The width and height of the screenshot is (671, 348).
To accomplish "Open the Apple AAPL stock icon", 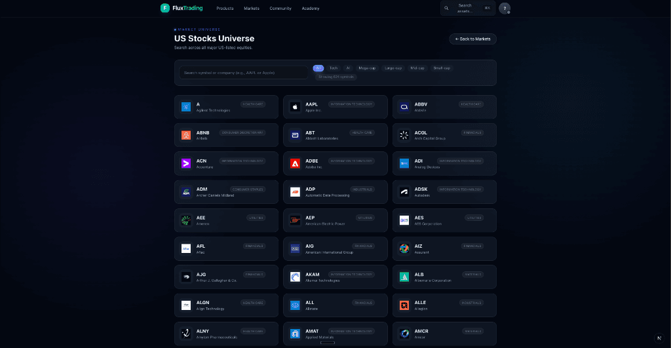I will tap(295, 107).
